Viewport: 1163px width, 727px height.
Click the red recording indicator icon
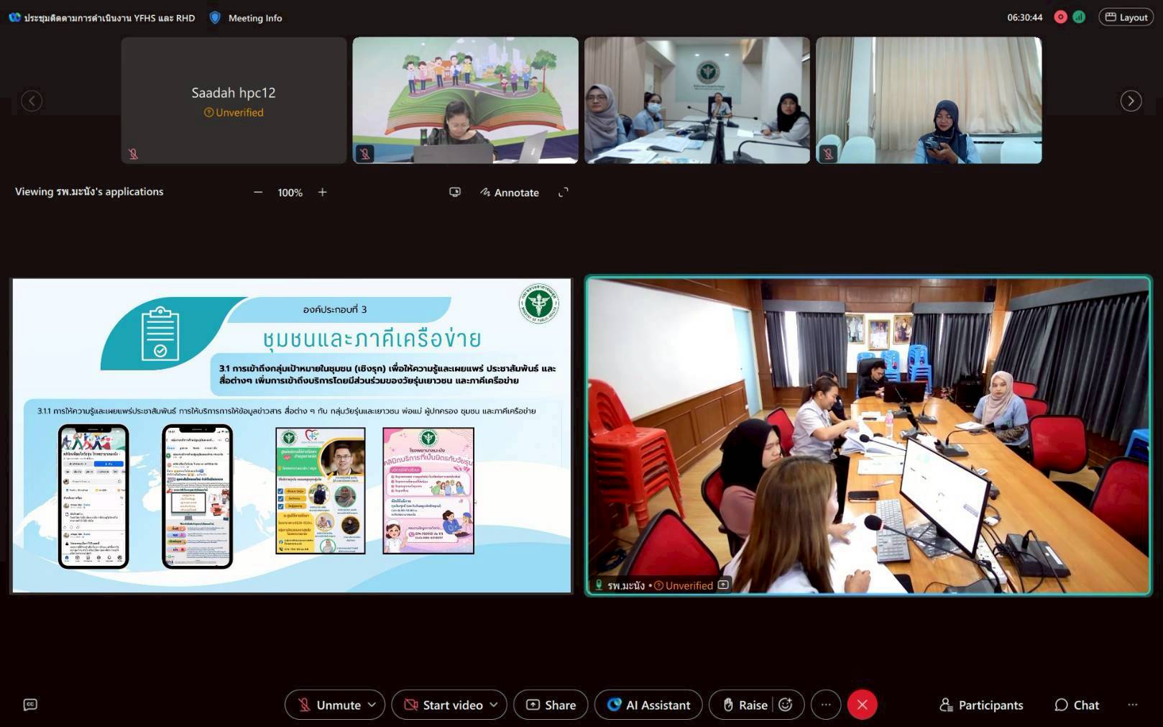[1060, 17]
